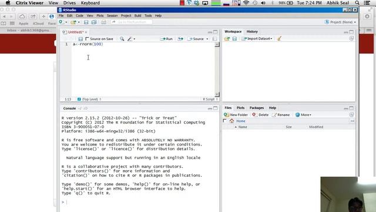Open the File menu in RStudio
The height and width of the screenshot is (212, 376).
(61, 16)
